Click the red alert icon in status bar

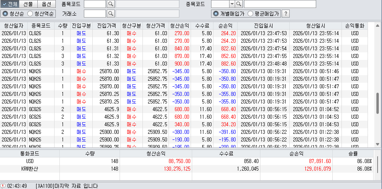pyautogui.click(x=3, y=186)
